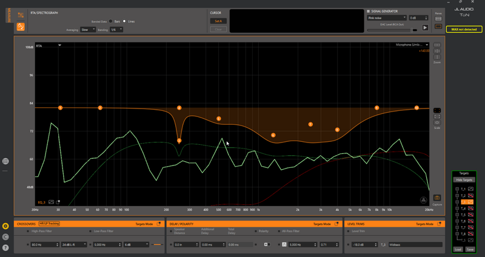Open the mixer sliders panel icon
485x257 pixels.
point(21,15)
